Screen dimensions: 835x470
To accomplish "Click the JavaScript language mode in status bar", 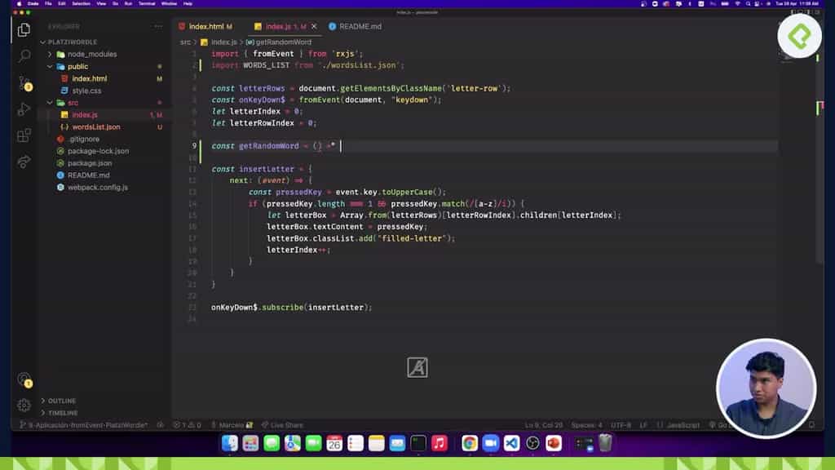I will click(683, 424).
